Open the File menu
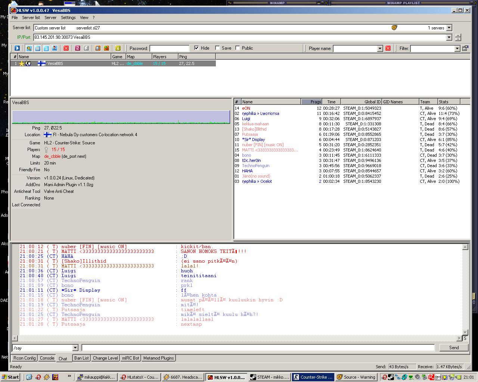478x382 pixels. (15, 18)
